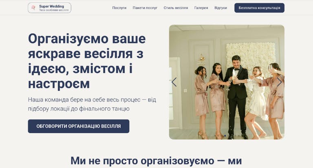
Task: Click the leftmost bridesmaid in pink robe
Action: pos(201,102)
